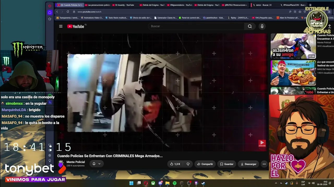334x187 pixels.
Task: Open the bookmarks star in Opera sidebar
Action: click(50, 19)
